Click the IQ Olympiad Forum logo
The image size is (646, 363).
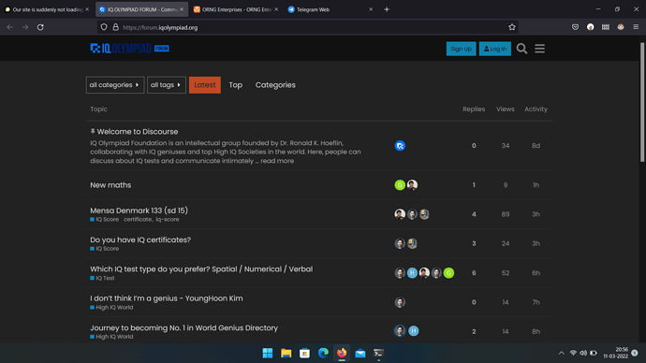point(129,49)
